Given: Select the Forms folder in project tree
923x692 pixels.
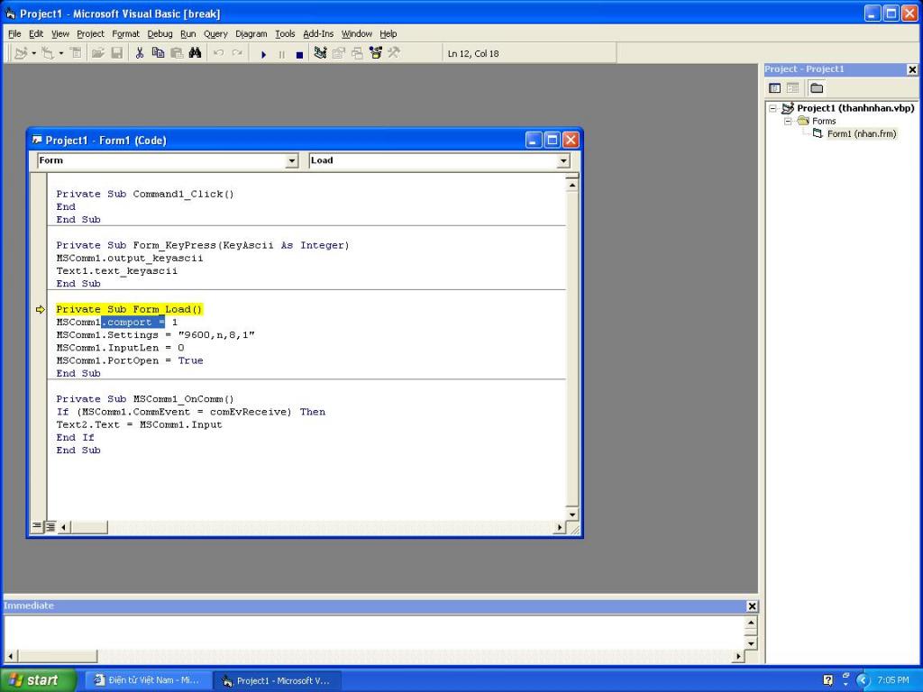Looking at the screenshot, I should 824,122.
